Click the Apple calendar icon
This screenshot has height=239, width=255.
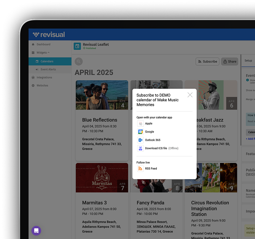point(140,124)
